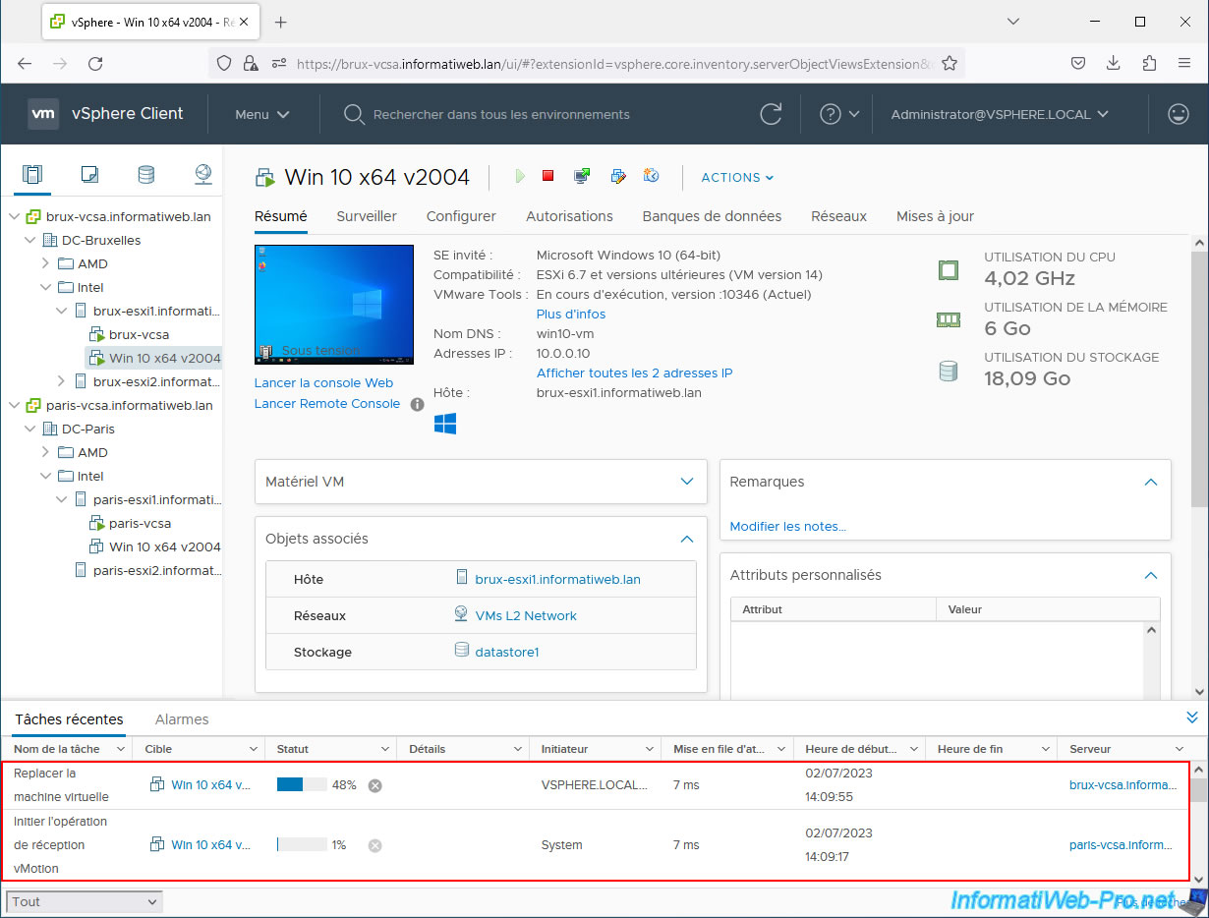Viewport: 1209px width, 918px height.
Task: Collapse the Remarques panel
Action: coord(1151,482)
